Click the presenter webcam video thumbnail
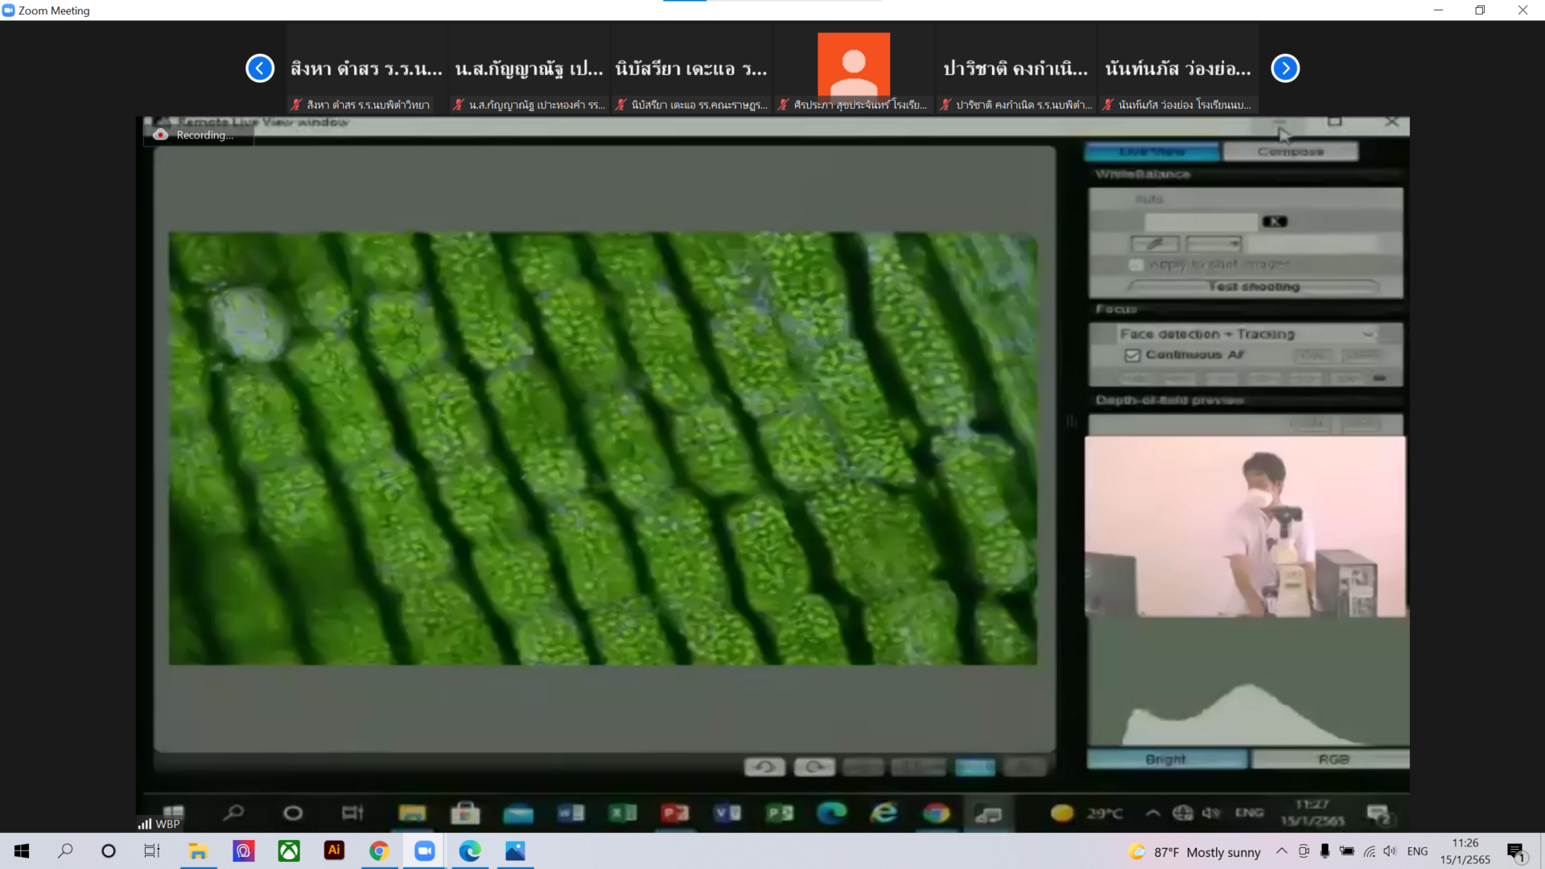The width and height of the screenshot is (1545, 869). 1245,527
